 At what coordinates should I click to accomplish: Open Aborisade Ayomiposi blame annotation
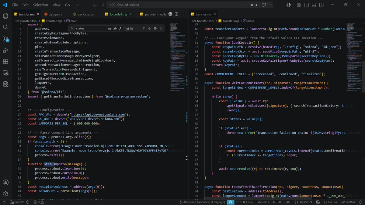202,202
